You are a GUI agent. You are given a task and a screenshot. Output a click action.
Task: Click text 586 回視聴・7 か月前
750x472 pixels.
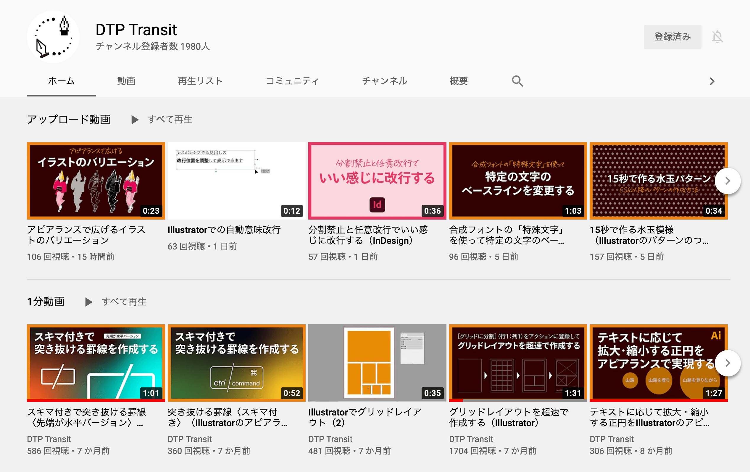tap(68, 451)
